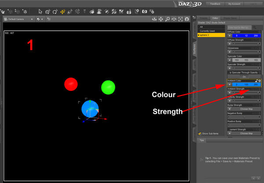Viewport: 264px width, 183px height.
Task: Adjust the Negative Bump slider
Action: [244, 117]
